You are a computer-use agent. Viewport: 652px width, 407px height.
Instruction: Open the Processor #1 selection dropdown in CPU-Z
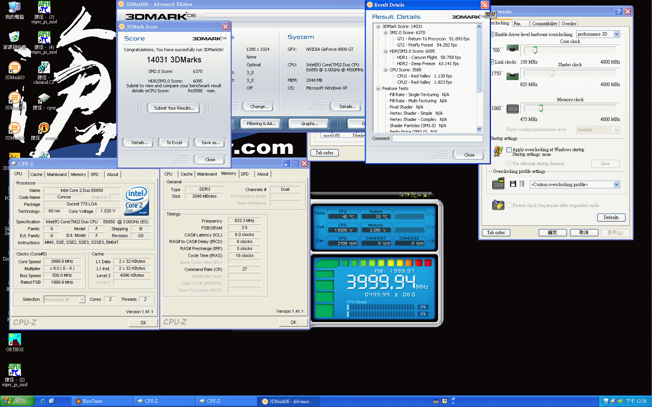(82, 300)
